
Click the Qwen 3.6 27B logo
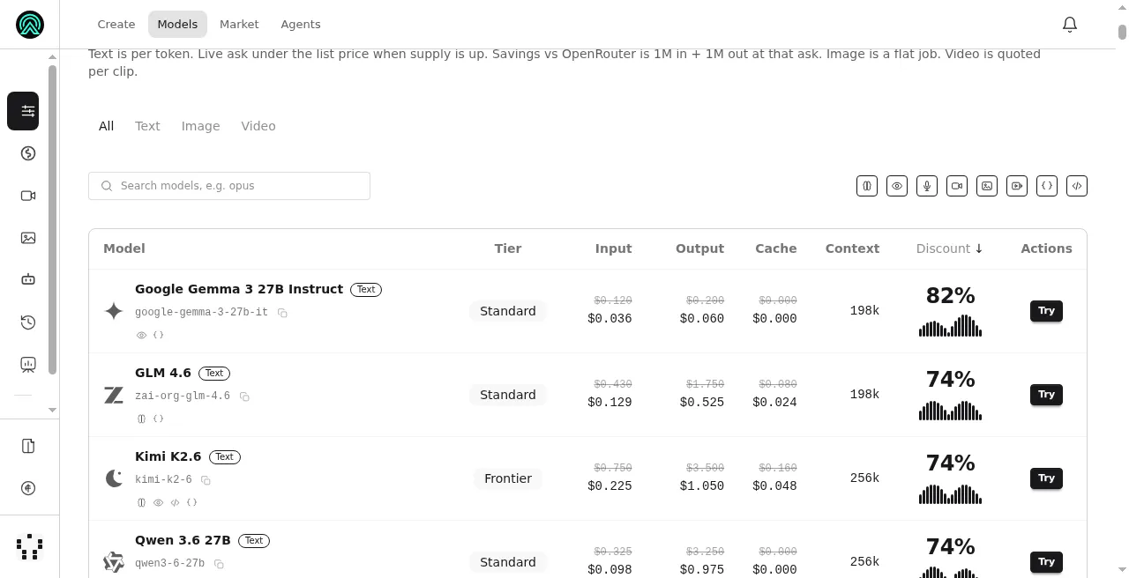(x=114, y=562)
